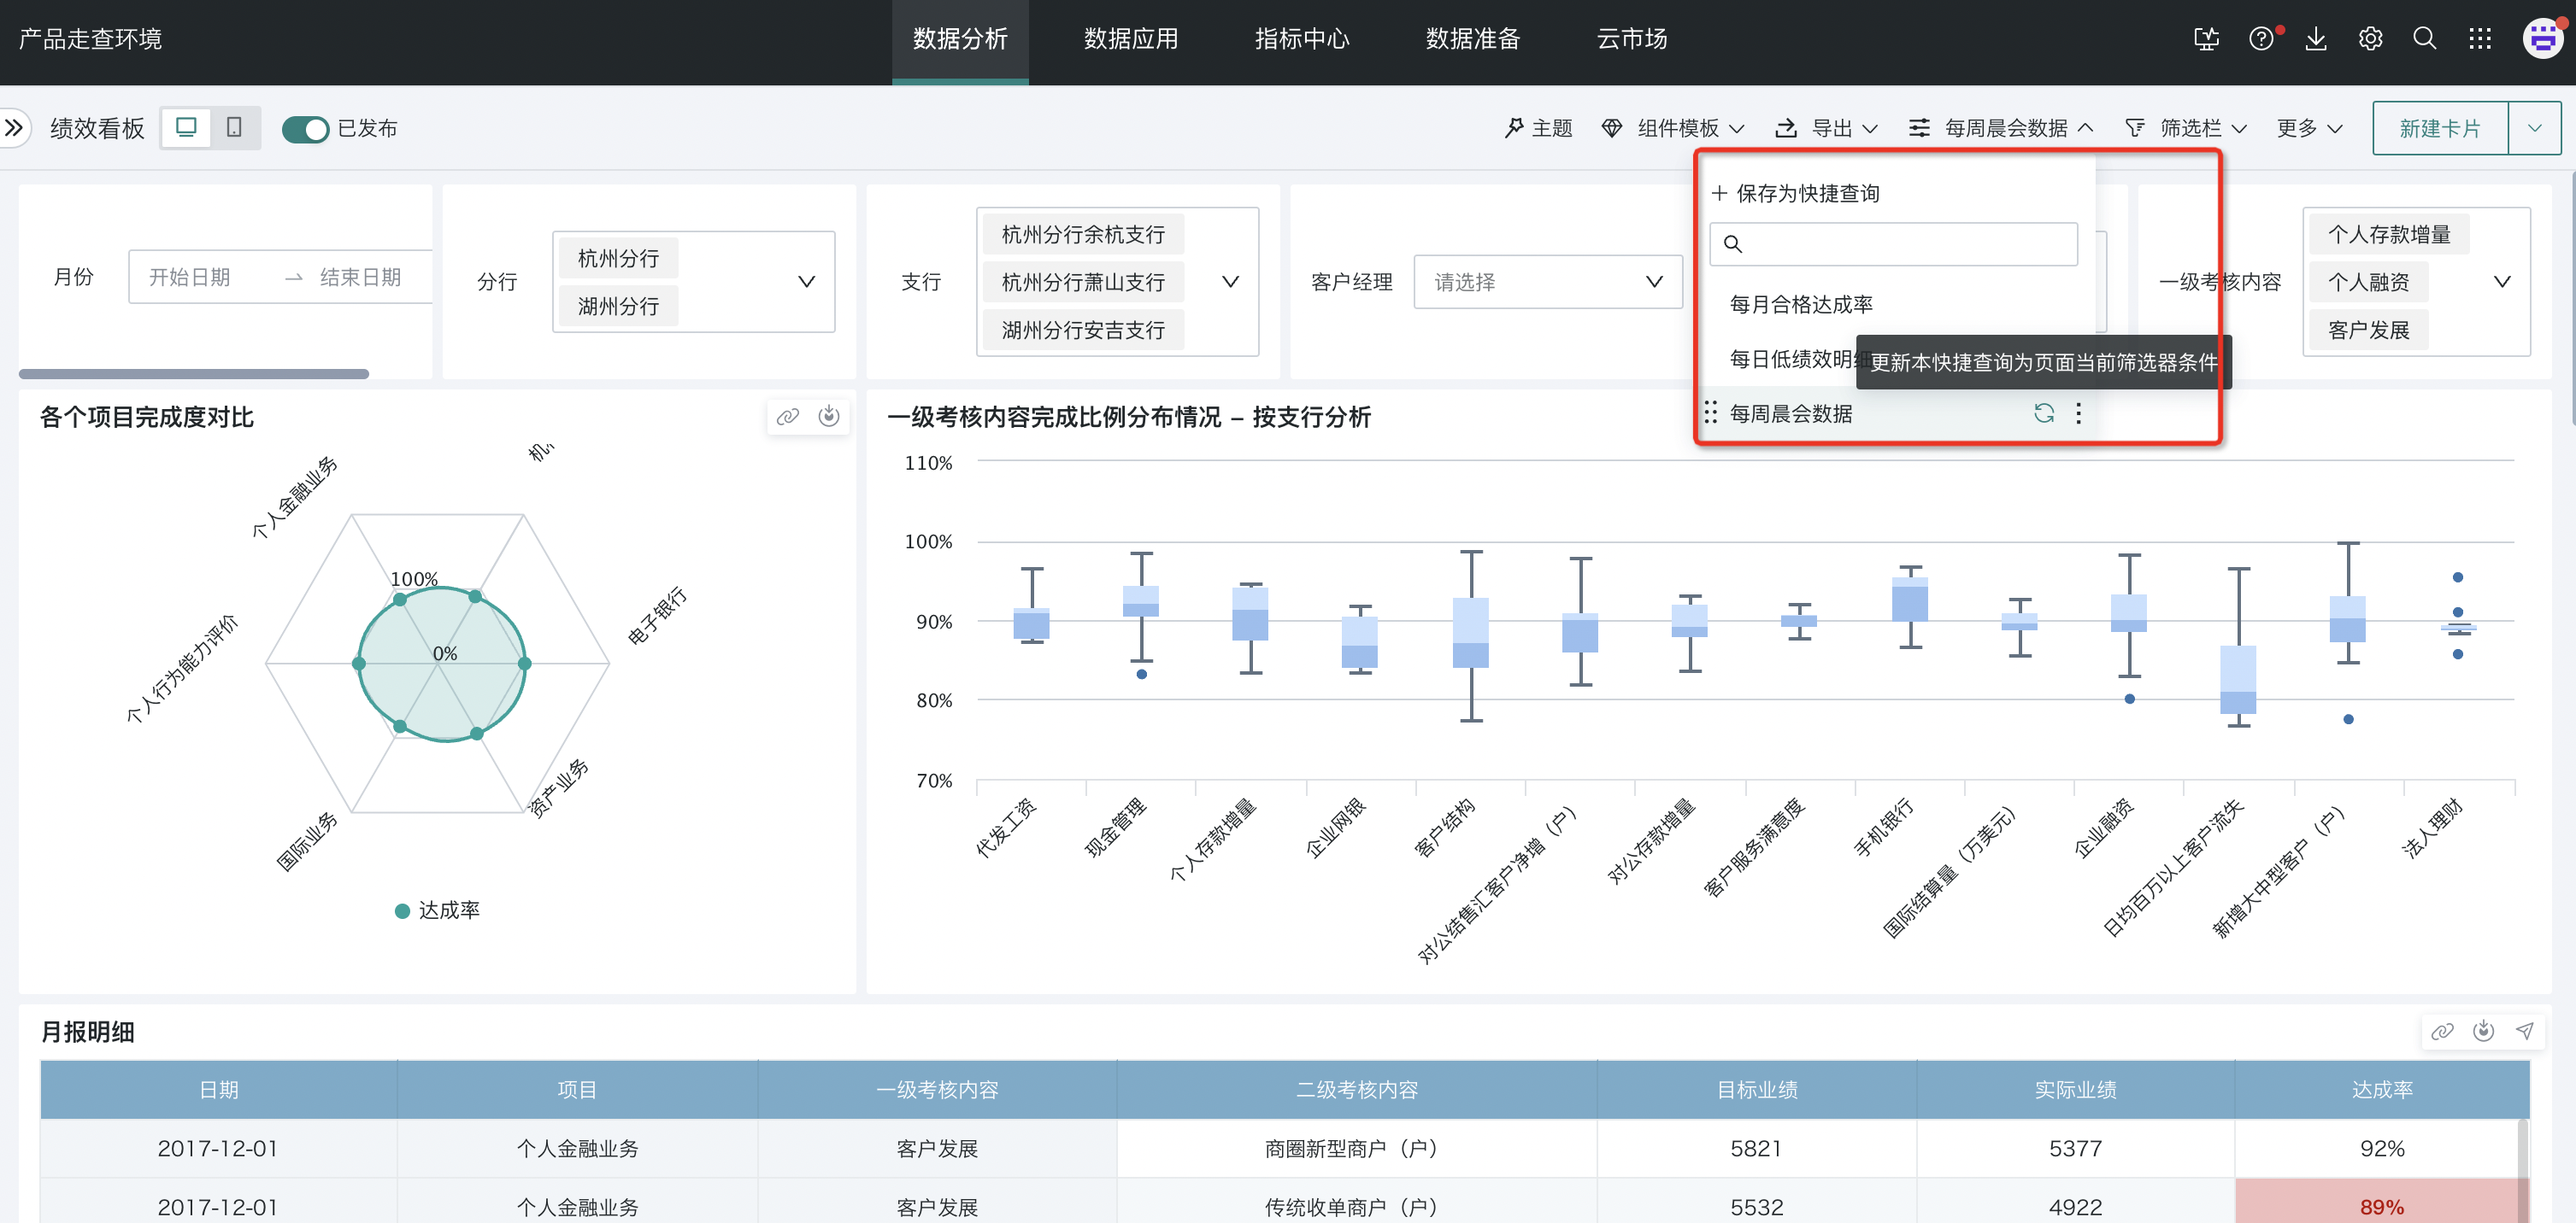The width and height of the screenshot is (2576, 1223).
Task: Open the 导出 dropdown arrow
Action: point(1870,129)
